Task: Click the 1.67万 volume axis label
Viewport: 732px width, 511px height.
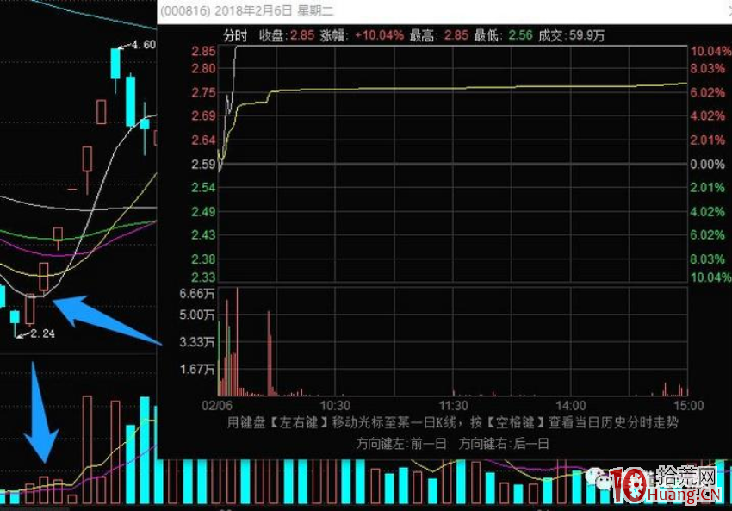Action: point(197,370)
